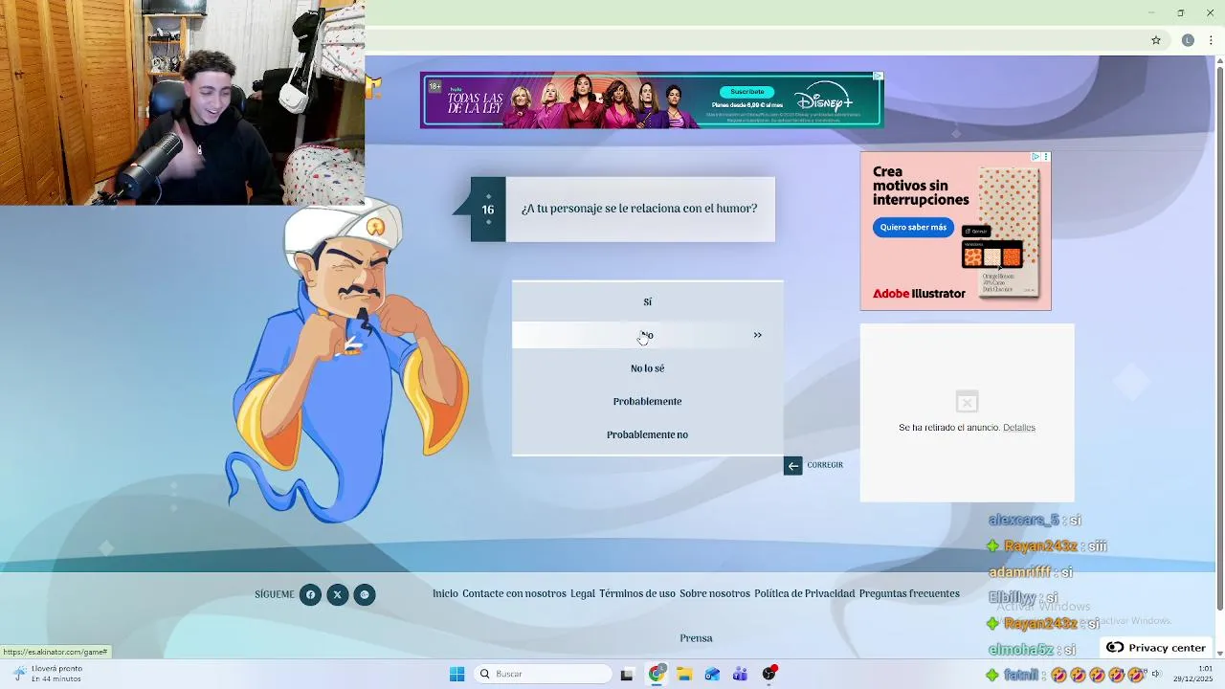Screen dimensions: 1225x689
Task: Click the taskbar 'Buscar' search box
Action: (544, 674)
